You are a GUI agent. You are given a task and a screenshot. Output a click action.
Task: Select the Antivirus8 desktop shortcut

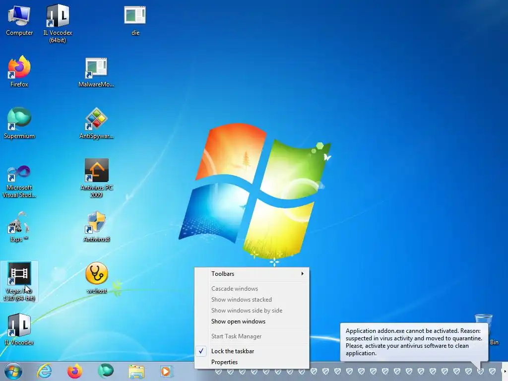point(96,227)
